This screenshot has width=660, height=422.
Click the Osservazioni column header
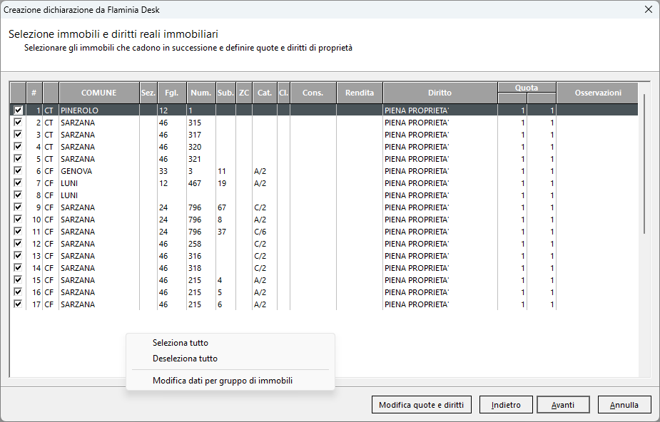coord(598,93)
